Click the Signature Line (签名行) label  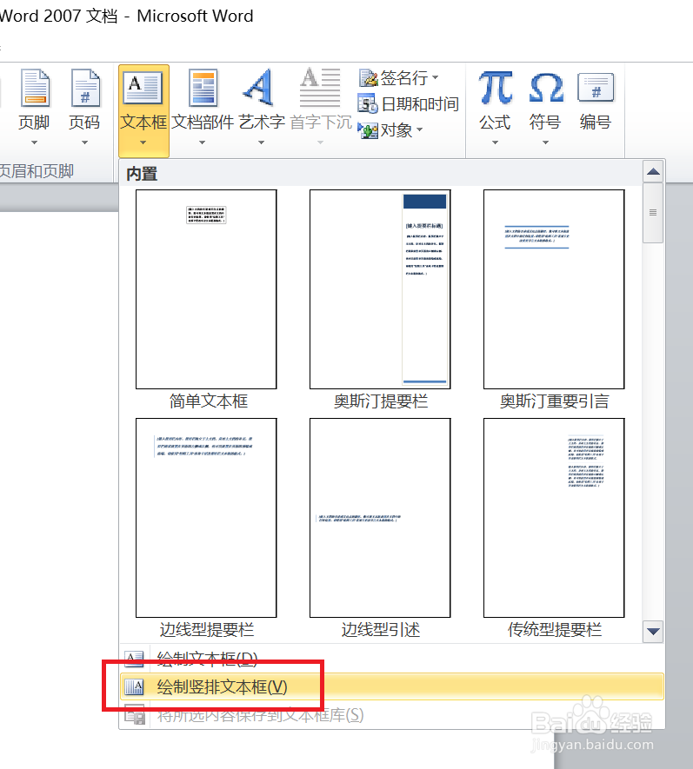point(404,77)
